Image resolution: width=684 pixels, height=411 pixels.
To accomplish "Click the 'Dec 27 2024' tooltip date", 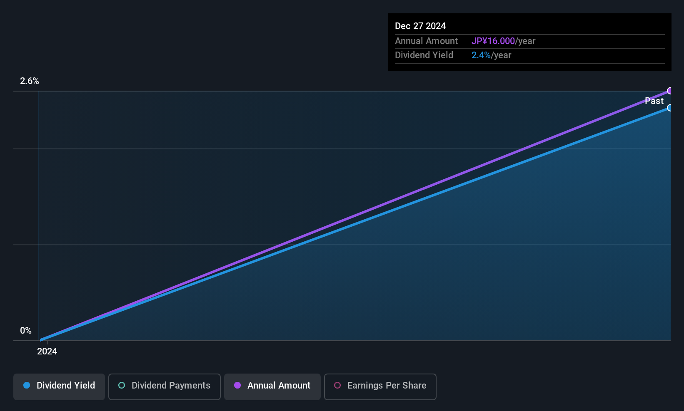I will pos(420,26).
